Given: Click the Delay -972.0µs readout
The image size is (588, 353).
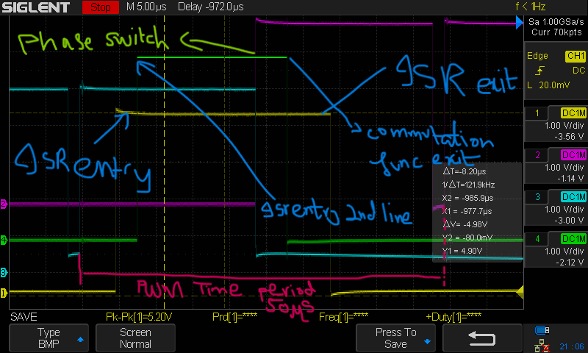Looking at the screenshot, I should click(x=210, y=7).
